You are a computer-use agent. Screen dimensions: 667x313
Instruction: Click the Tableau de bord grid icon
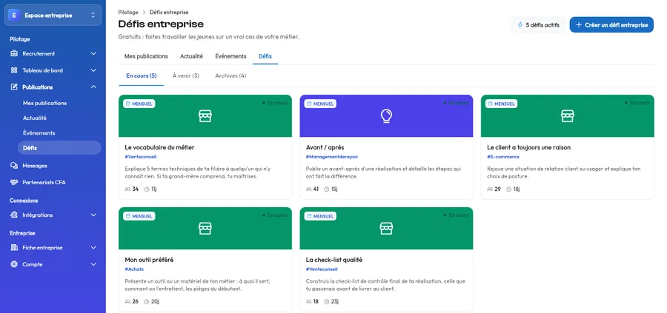(14, 70)
